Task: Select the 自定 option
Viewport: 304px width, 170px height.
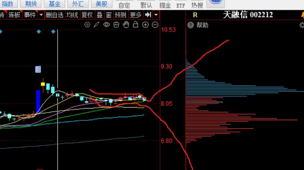Action: coord(124,5)
